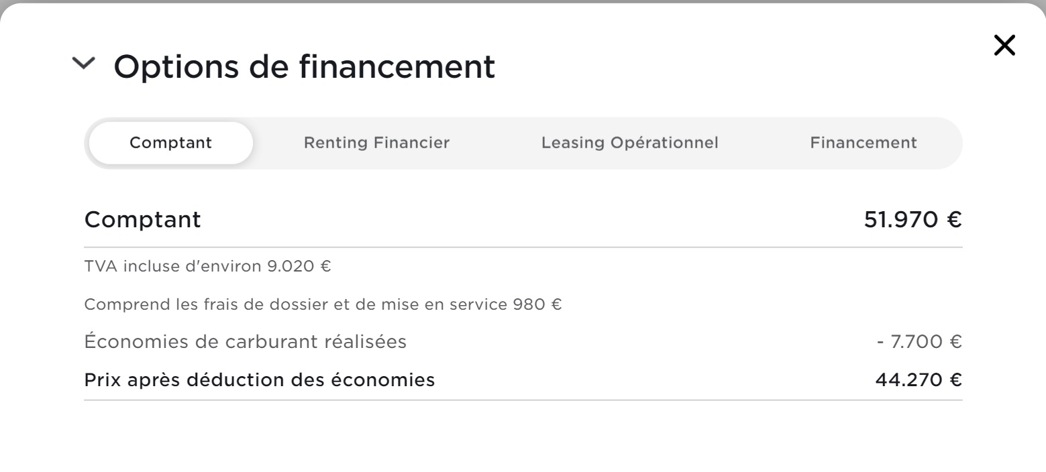This screenshot has width=1046, height=472.
Task: Click the Options de financement title text
Action: click(x=304, y=65)
